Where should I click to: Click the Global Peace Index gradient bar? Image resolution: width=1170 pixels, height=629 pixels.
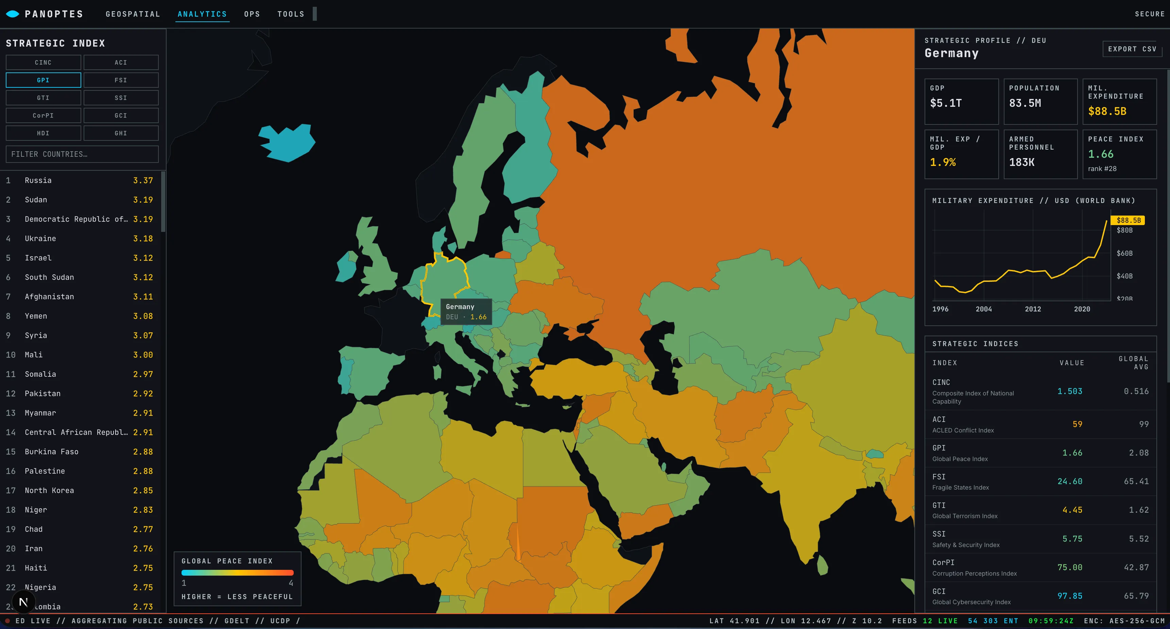tap(238, 573)
